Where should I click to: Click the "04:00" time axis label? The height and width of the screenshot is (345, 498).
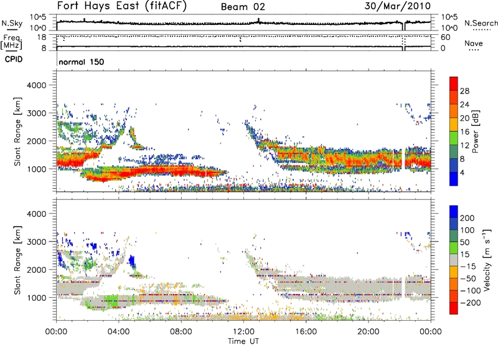point(119,332)
